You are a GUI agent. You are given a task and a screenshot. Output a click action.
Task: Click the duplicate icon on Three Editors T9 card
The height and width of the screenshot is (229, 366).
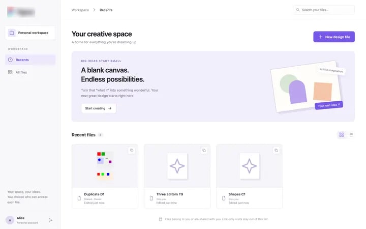click(x=204, y=150)
